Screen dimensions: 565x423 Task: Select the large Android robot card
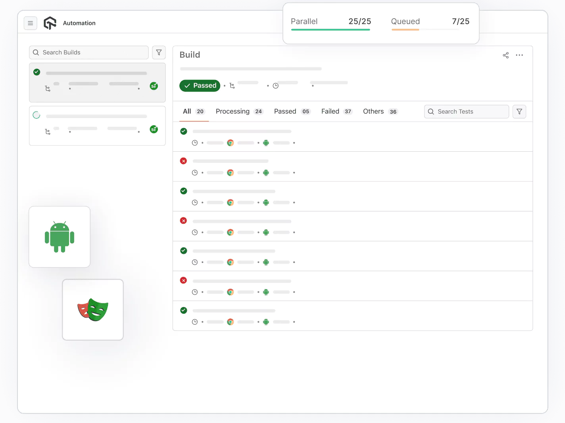pos(59,236)
